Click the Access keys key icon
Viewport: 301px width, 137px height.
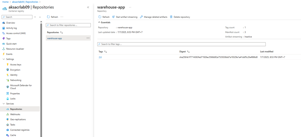(8, 65)
